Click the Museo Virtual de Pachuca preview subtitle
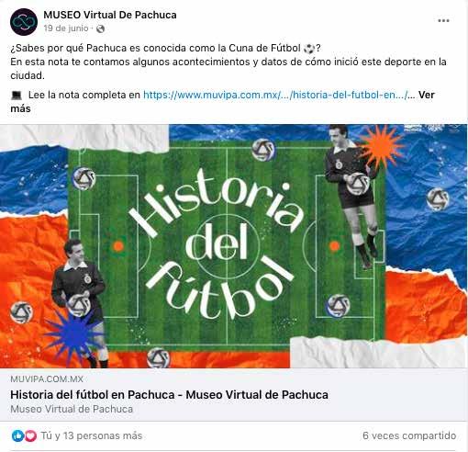The height and width of the screenshot is (452, 468). coord(72,409)
